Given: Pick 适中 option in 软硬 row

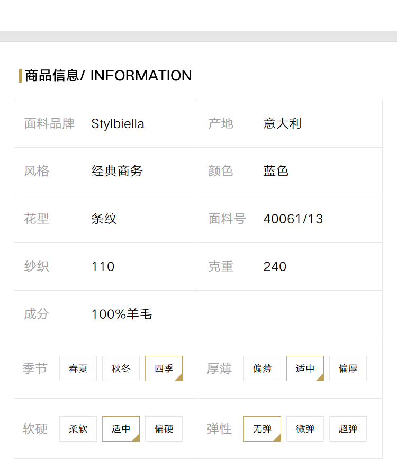Looking at the screenshot, I should (121, 428).
